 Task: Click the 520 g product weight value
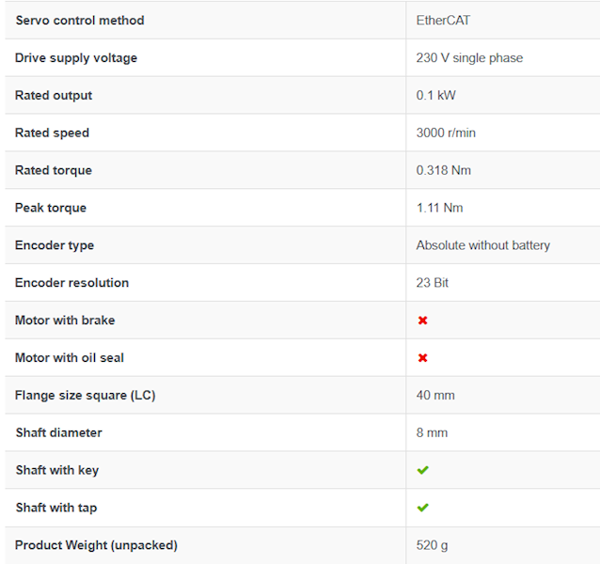tap(432, 545)
